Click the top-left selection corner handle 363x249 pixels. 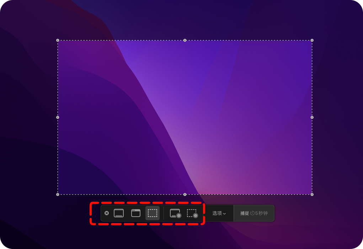point(58,40)
